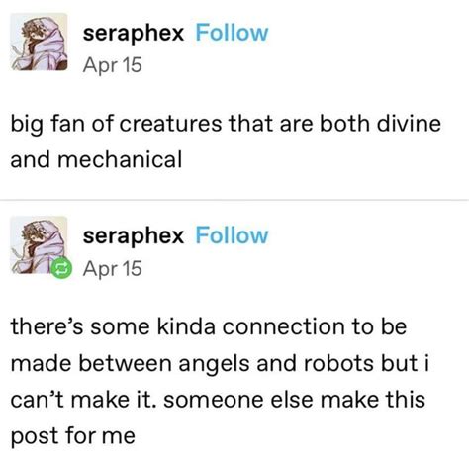The width and height of the screenshot is (469, 464).
Task: Click "someone else" in the second post
Action: 238,400
